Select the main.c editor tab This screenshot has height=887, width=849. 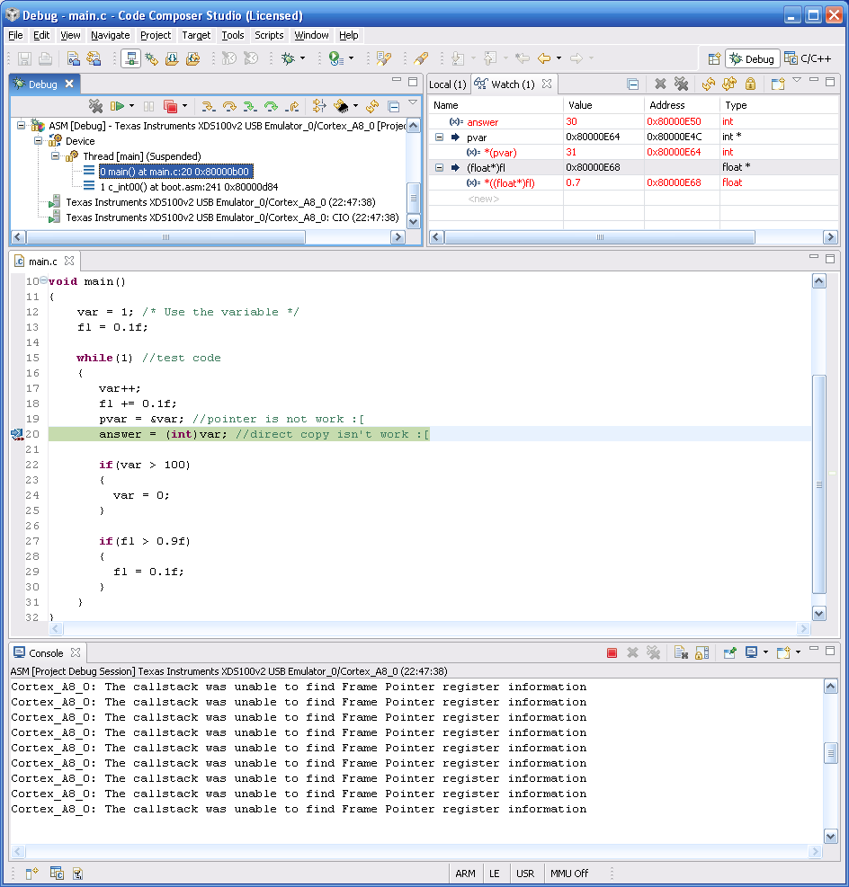point(43,262)
